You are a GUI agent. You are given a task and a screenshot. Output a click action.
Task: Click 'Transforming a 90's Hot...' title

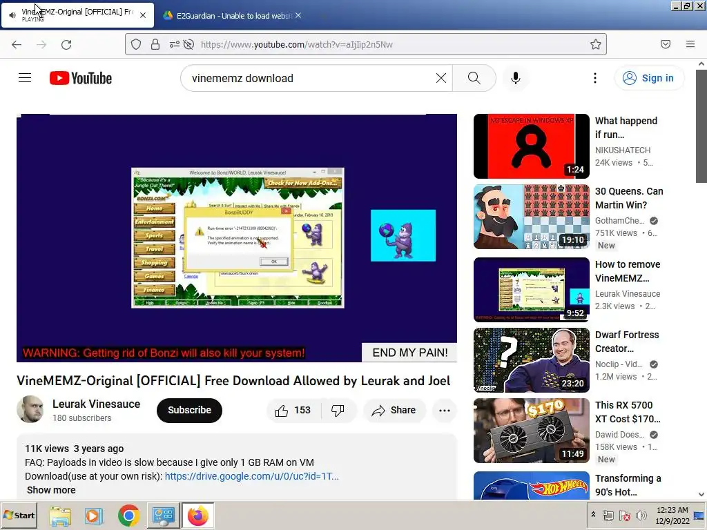tap(628, 485)
